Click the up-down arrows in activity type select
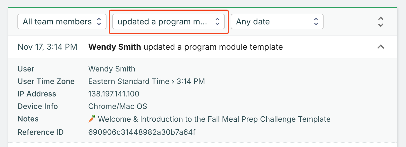The height and width of the screenshot is (147, 406). [x=217, y=22]
